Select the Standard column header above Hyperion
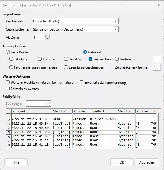Viewport: 164px width, 170px height. pyautogui.click(x=127, y=111)
